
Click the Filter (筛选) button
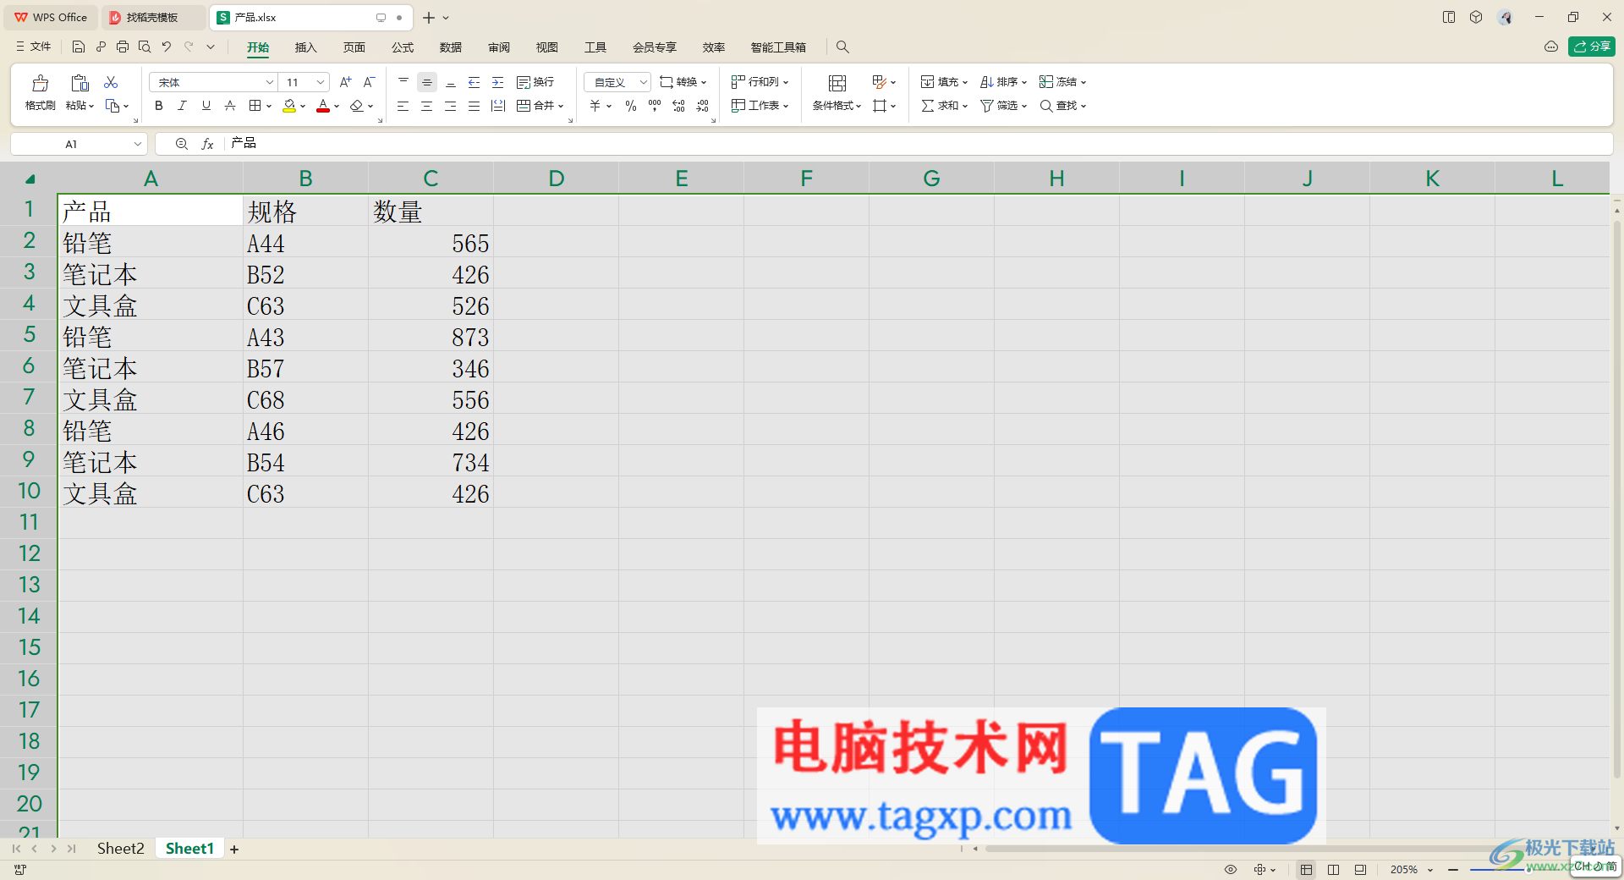point(1003,106)
